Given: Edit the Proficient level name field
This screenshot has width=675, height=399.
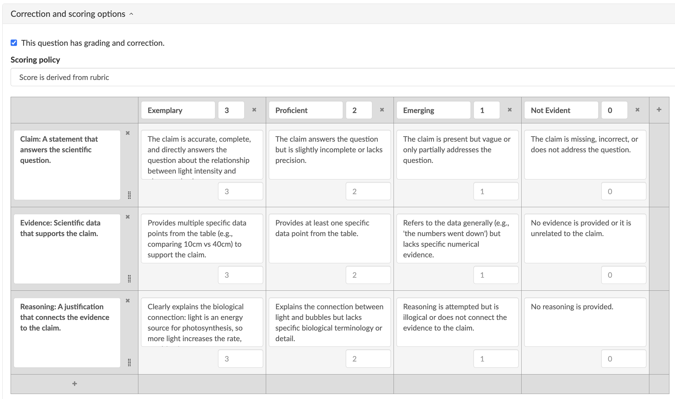Looking at the screenshot, I should pyautogui.click(x=306, y=110).
